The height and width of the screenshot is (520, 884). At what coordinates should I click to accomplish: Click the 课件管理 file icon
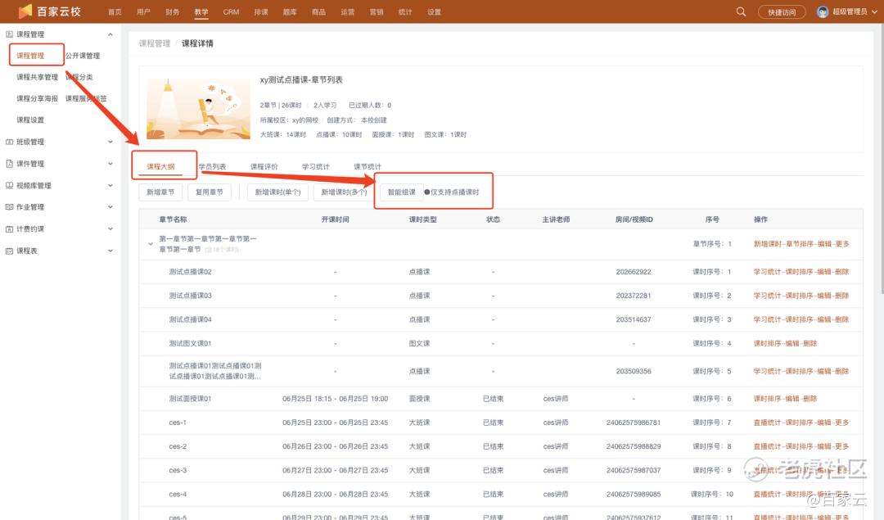pos(9,164)
